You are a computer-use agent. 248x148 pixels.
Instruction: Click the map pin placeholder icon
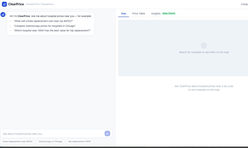(204, 45)
